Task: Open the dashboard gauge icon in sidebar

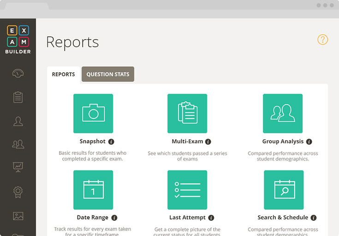Action: click(x=18, y=74)
